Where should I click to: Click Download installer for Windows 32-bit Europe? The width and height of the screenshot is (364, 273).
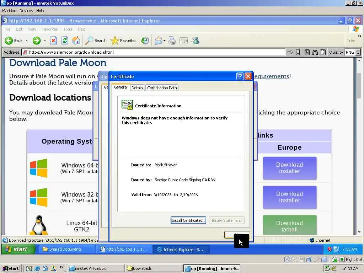pos(289,197)
